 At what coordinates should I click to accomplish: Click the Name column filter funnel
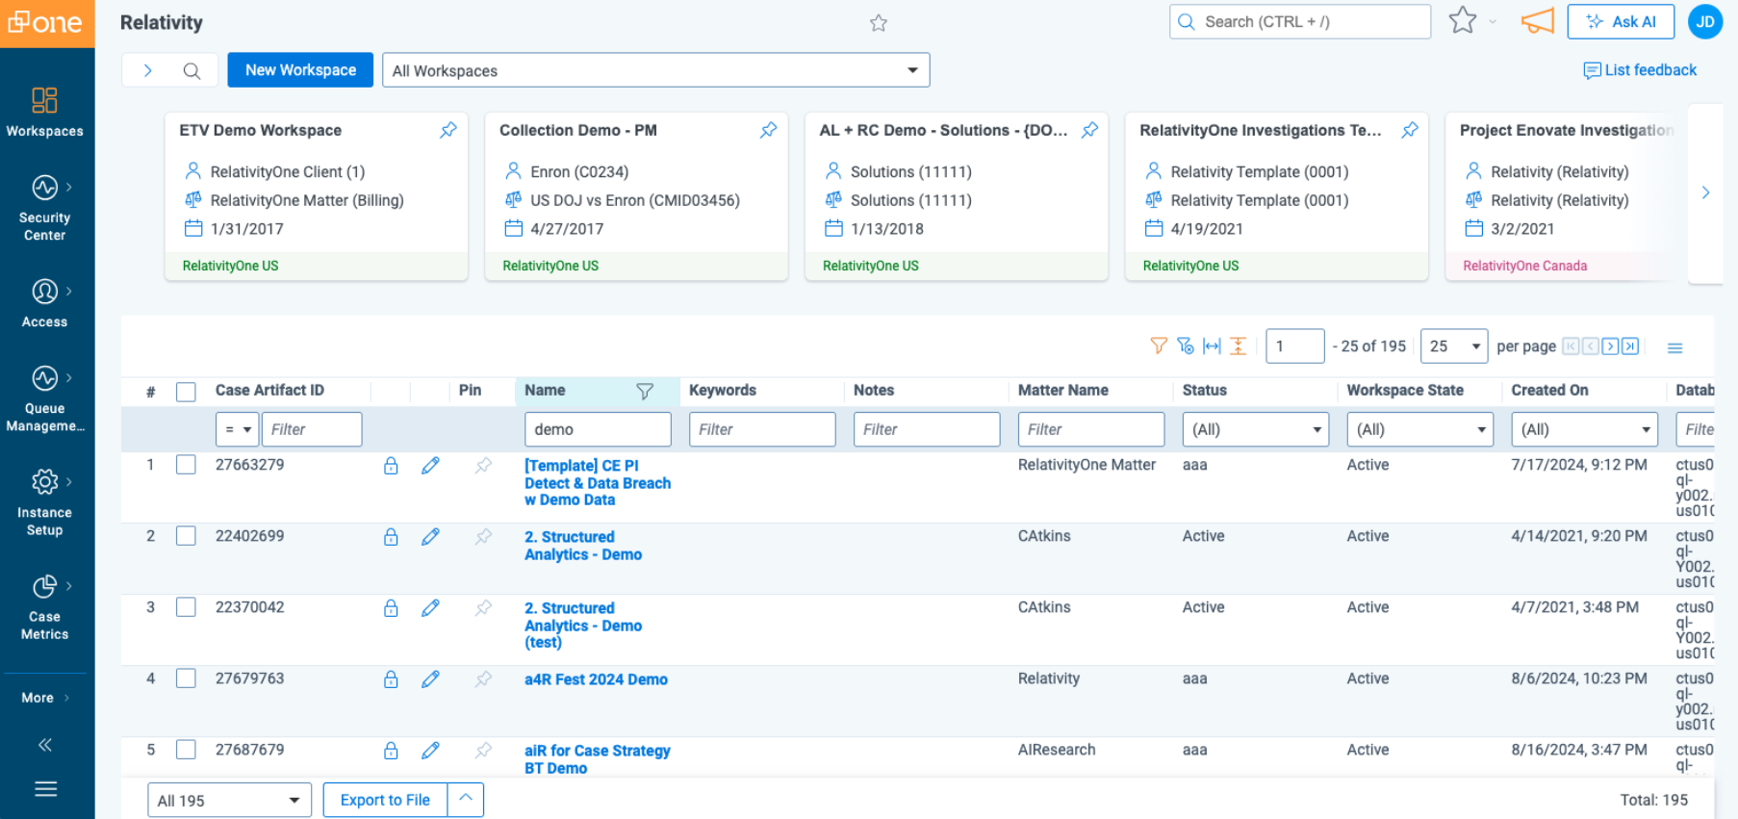click(645, 391)
